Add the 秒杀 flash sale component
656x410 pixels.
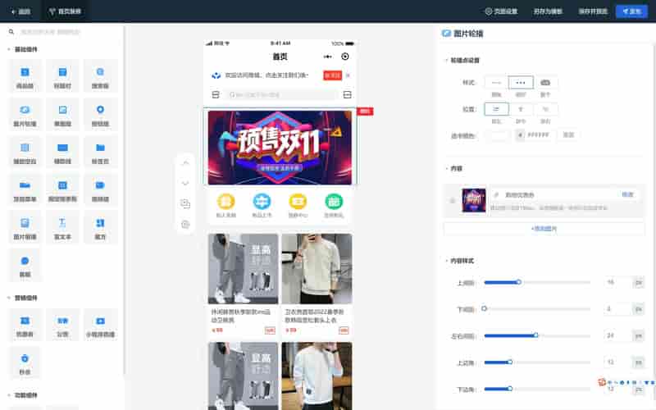[x=25, y=363]
